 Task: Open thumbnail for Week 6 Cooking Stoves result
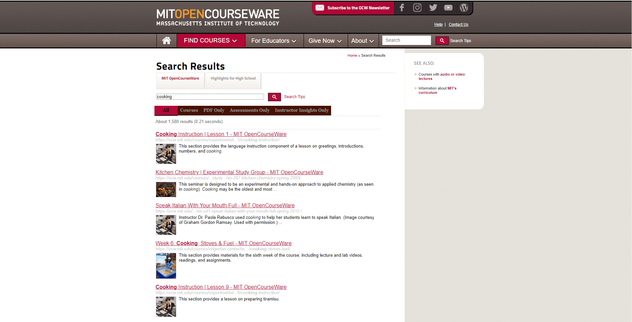tap(166, 266)
